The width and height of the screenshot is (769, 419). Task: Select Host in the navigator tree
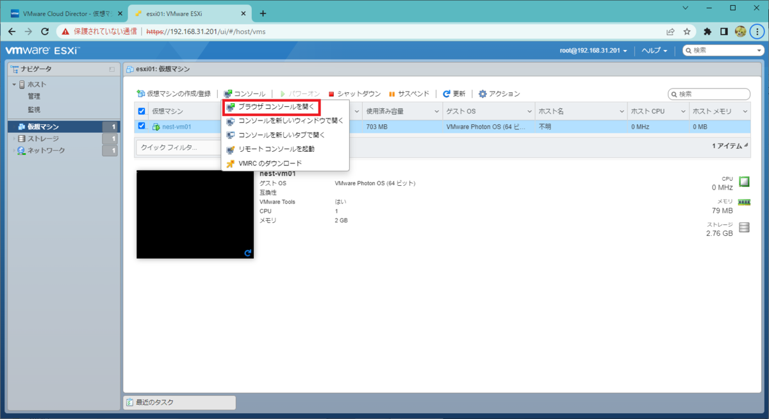click(37, 85)
